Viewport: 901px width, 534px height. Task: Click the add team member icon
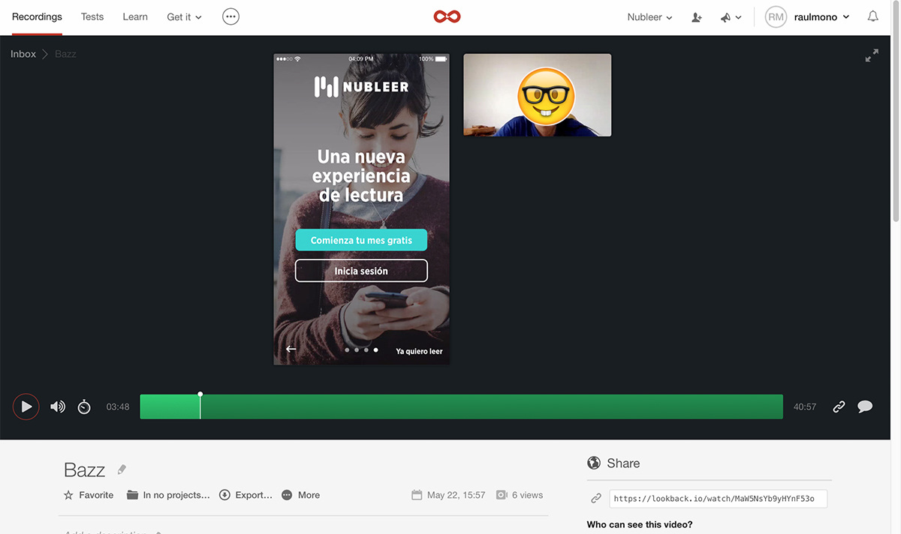click(697, 17)
